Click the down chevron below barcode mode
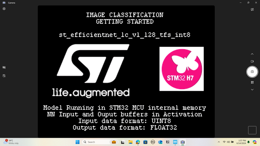Screen dimensions: 260x146 [x=252, y=90]
